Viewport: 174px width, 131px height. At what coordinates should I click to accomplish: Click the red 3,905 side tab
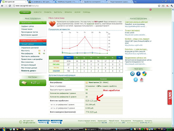point(170,97)
